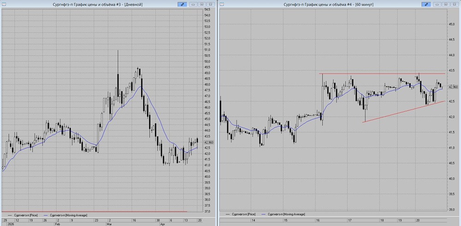The width and height of the screenshot is (461, 226).
Task: Maximize the 60-minute chart #4 window
Action: 446,5
